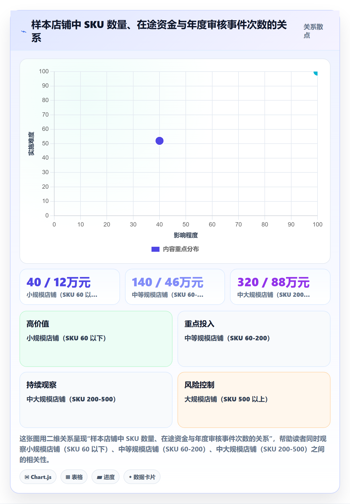The width and height of the screenshot is (350, 504).
Task: Click the 进度 tag chip
Action: 105,477
